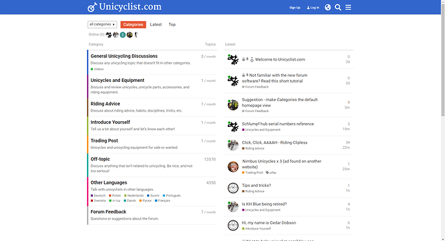Open Click, Click, AAAAH - Riding Clipless topic

(x=275, y=142)
